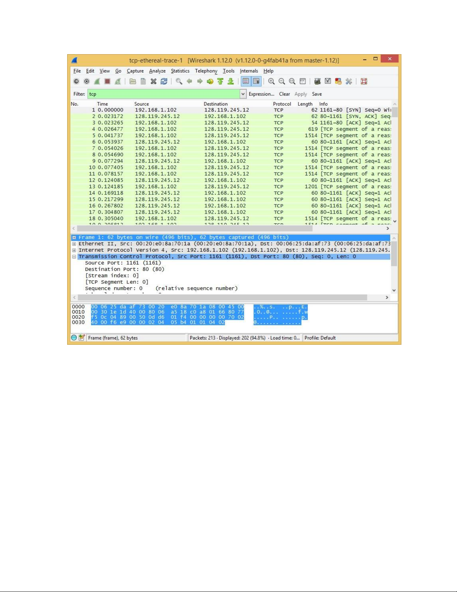Viewport: 457px width, 592px height.
Task: Expand the Frame 1 details node
Action: point(74,238)
